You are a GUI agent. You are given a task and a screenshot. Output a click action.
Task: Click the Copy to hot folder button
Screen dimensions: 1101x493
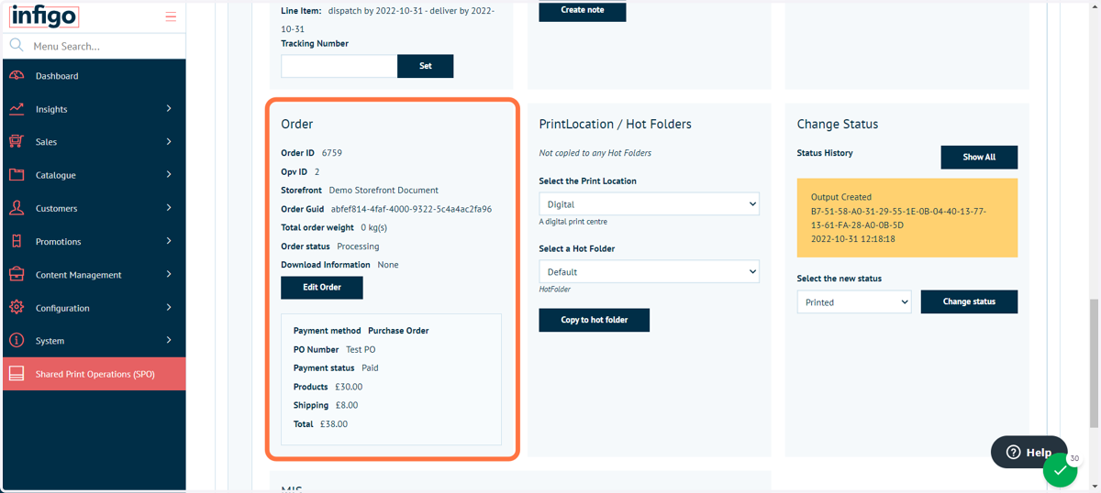[595, 320]
